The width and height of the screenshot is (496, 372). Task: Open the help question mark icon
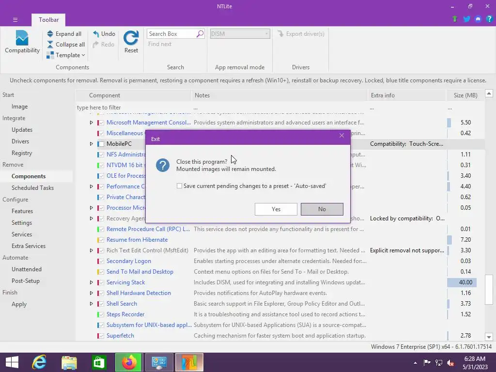pos(489,19)
